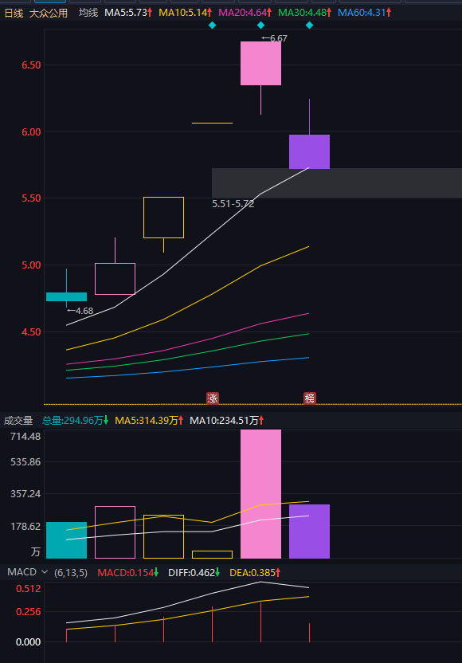This screenshot has height=663, width=462.
Task: Click the red 榜 badge
Action: (309, 398)
